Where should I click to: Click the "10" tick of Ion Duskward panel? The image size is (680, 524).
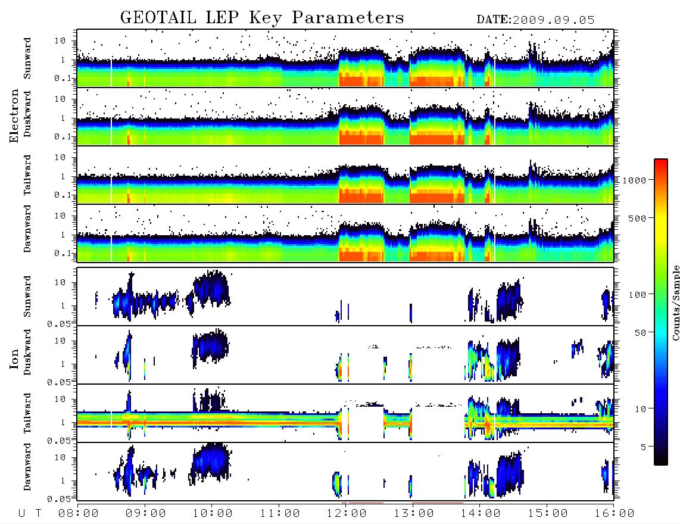tap(60, 341)
